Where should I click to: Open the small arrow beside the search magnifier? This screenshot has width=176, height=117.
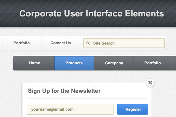pos(90,43)
